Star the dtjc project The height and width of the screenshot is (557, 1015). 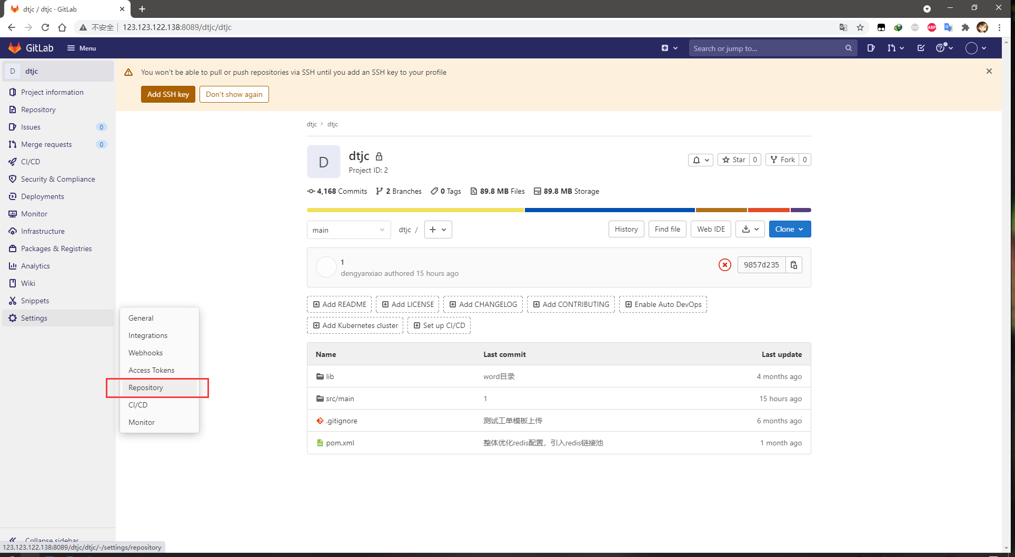(x=734, y=160)
